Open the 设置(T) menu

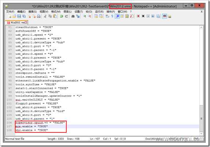click(x=79, y=12)
